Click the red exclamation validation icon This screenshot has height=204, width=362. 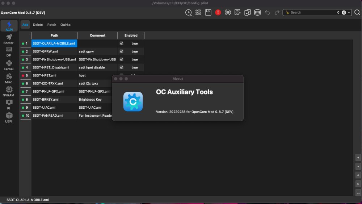click(x=218, y=12)
